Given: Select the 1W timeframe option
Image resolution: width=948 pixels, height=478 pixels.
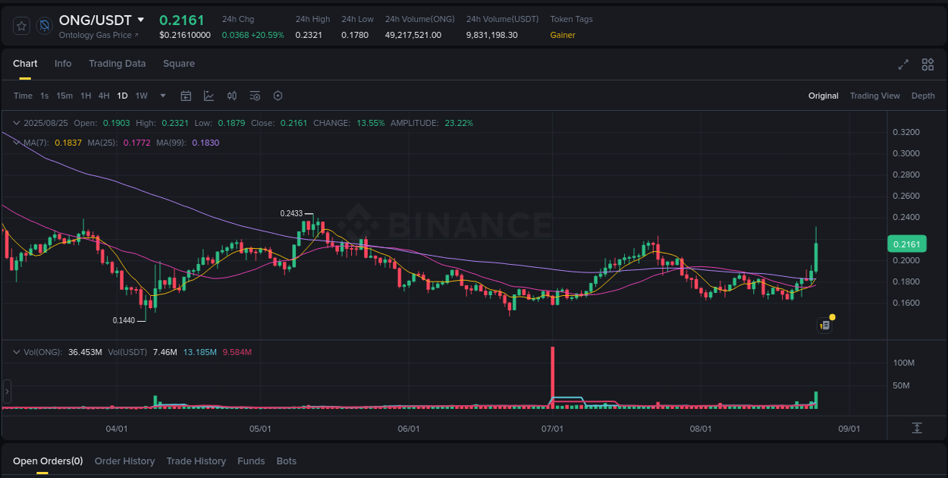Looking at the screenshot, I should point(141,96).
